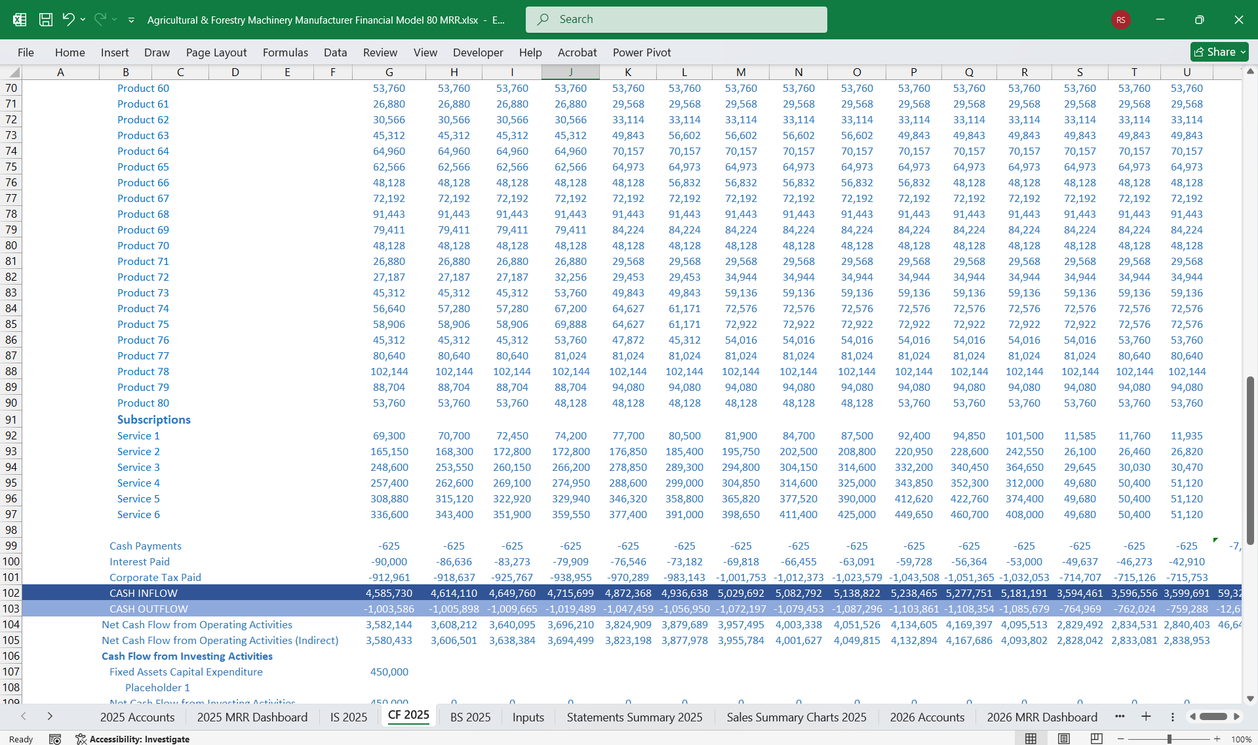Image resolution: width=1258 pixels, height=745 pixels.
Task: Switch to the 2026 Accounts sheet
Action: click(928, 717)
